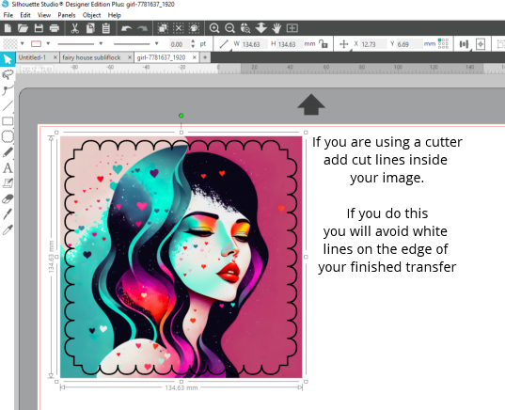
Task: Toggle the aspect ratio lock
Action: coord(324,43)
